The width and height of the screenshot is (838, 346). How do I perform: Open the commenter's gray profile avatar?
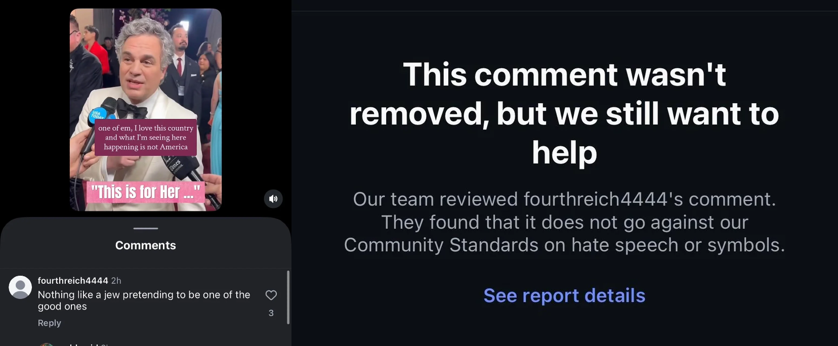click(20, 287)
